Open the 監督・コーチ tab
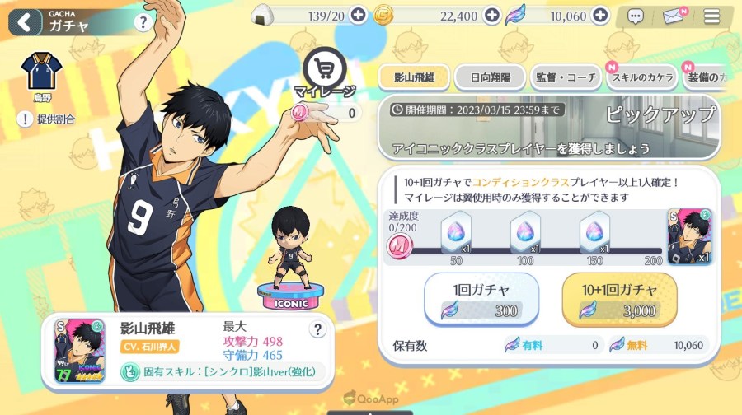 point(566,77)
